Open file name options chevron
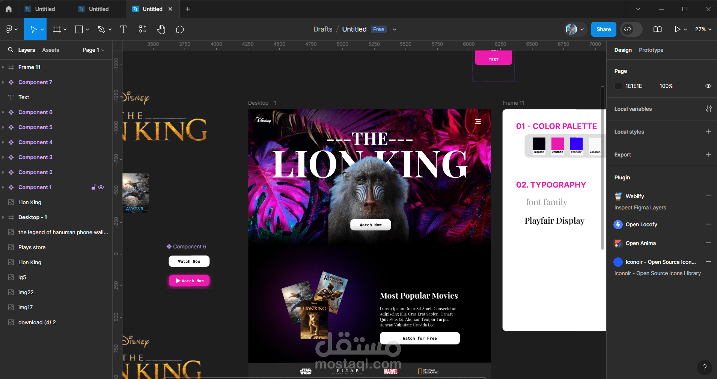The image size is (717, 379). 394,29
